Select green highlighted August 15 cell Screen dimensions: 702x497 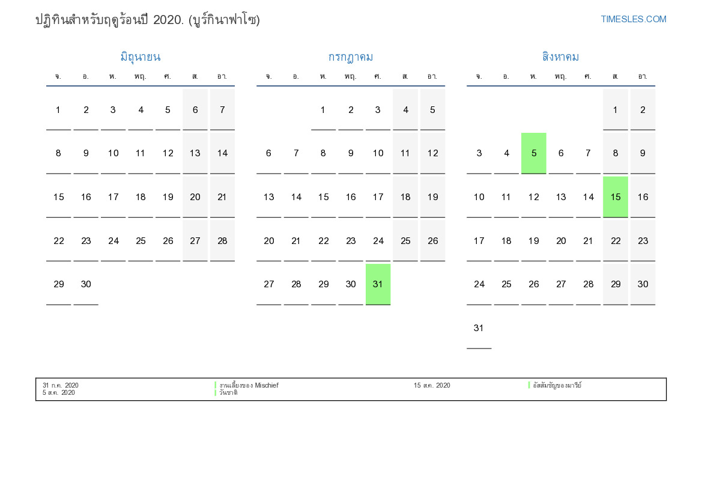coord(615,197)
